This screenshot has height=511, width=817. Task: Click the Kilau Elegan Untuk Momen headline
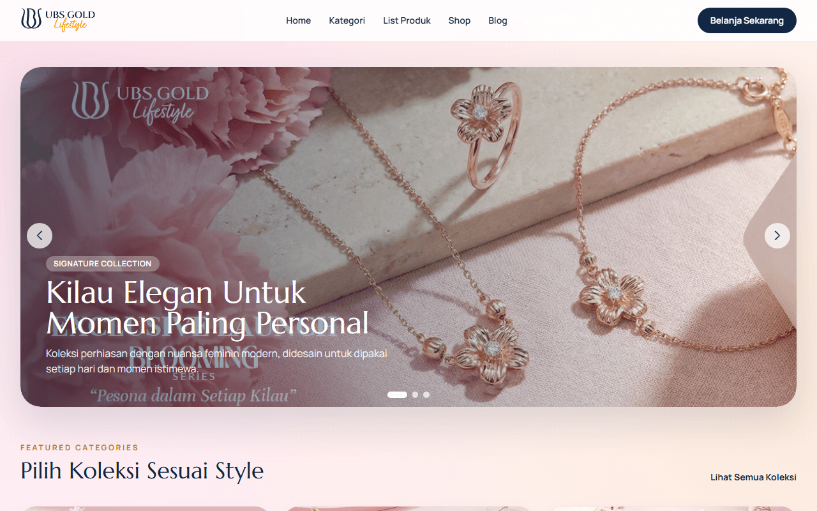(x=207, y=308)
